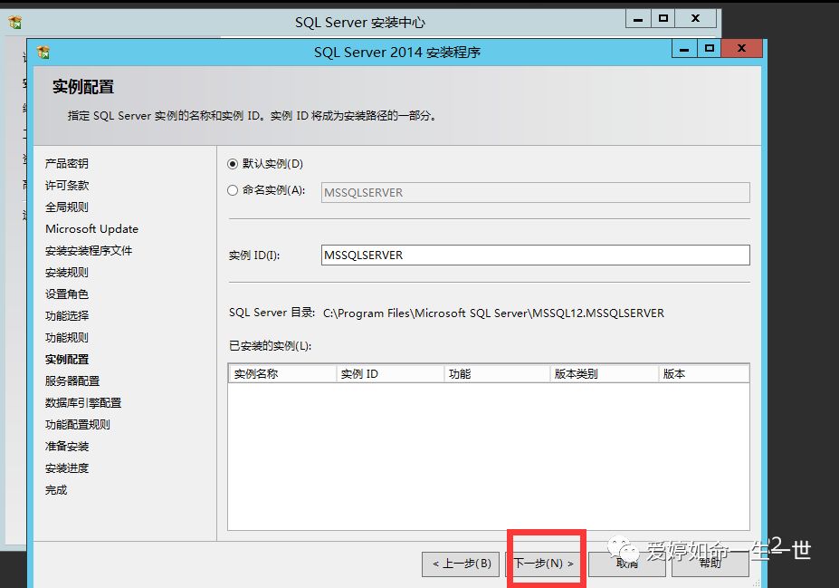The width and height of the screenshot is (839, 588).
Task: Click the 实例名称 column header
Action: pos(282,374)
